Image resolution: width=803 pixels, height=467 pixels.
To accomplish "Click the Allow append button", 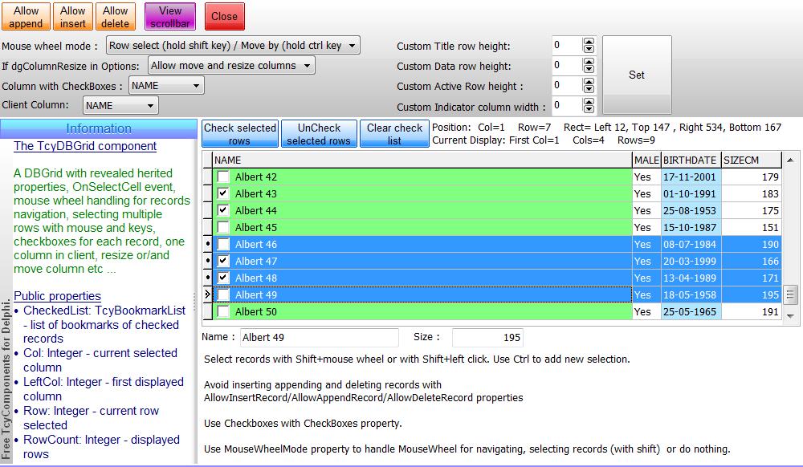I will click(26, 17).
